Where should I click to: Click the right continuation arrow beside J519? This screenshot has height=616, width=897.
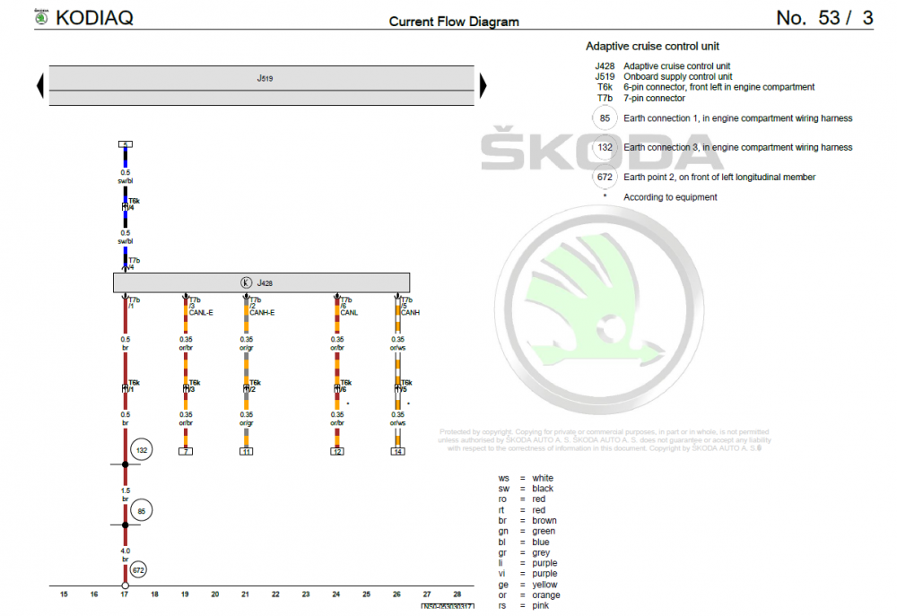[x=483, y=86]
